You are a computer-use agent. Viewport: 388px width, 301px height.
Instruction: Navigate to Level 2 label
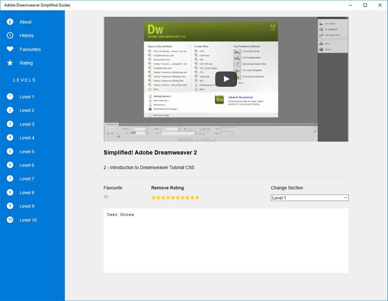pyautogui.click(x=27, y=111)
